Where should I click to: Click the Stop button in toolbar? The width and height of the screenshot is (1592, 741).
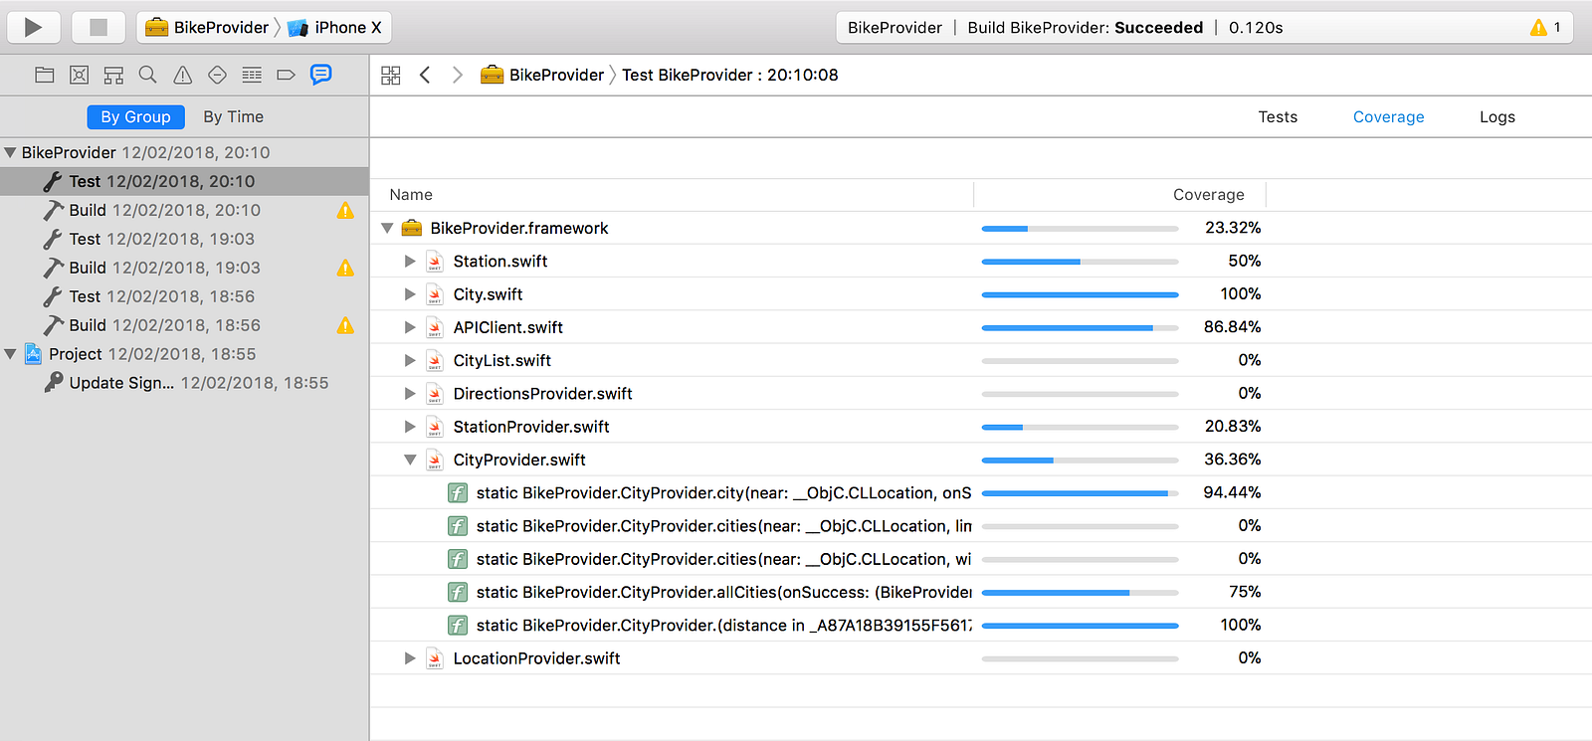pyautogui.click(x=99, y=27)
